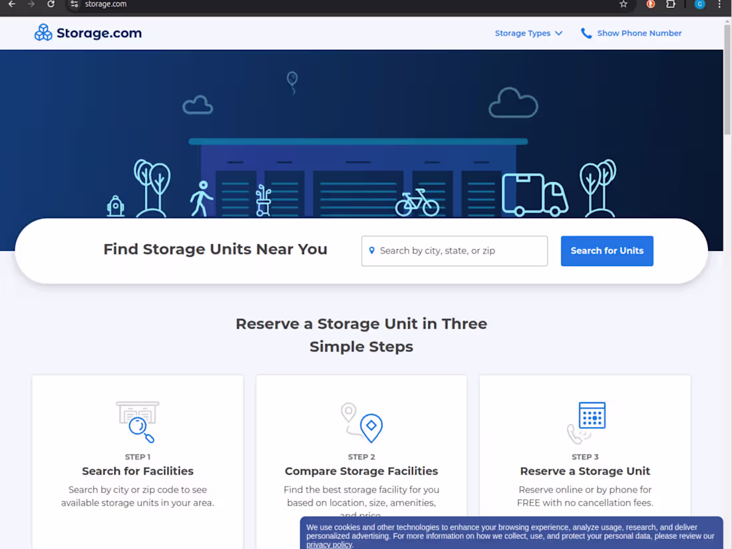
Task: Click the page vertical scrollbar thumb
Action: (727, 79)
